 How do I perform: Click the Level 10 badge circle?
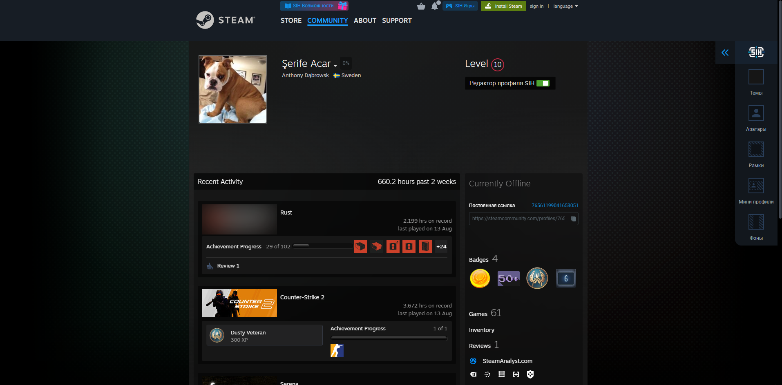tap(498, 64)
